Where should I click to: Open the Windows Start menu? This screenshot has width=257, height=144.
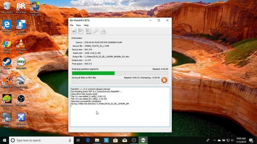pos(4,140)
